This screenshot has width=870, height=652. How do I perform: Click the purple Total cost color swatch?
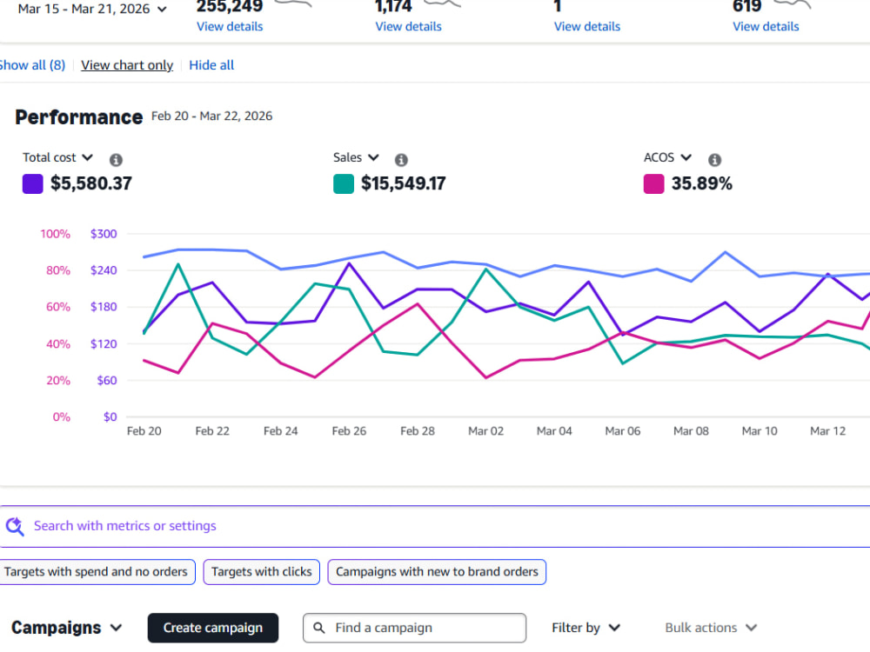(x=33, y=183)
